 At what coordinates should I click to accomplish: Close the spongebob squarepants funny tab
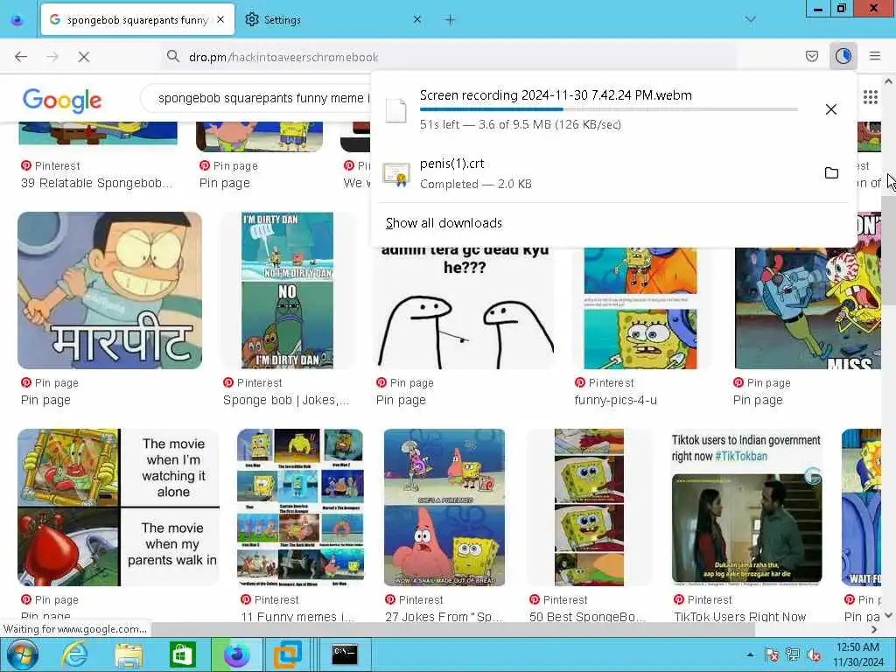[220, 19]
